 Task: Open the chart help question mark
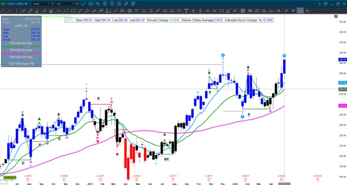coord(319,4)
